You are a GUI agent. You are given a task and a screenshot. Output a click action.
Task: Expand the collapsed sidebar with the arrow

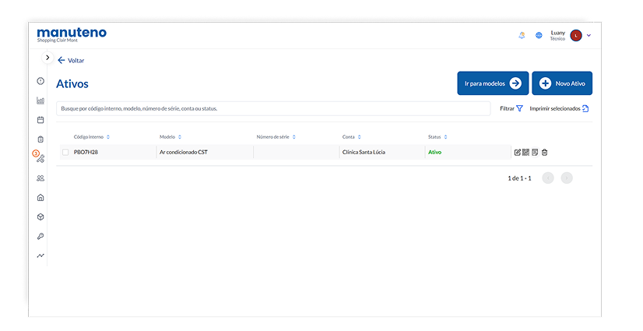click(47, 58)
